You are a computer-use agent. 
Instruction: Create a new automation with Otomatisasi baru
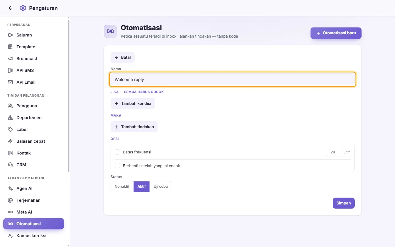click(x=336, y=33)
